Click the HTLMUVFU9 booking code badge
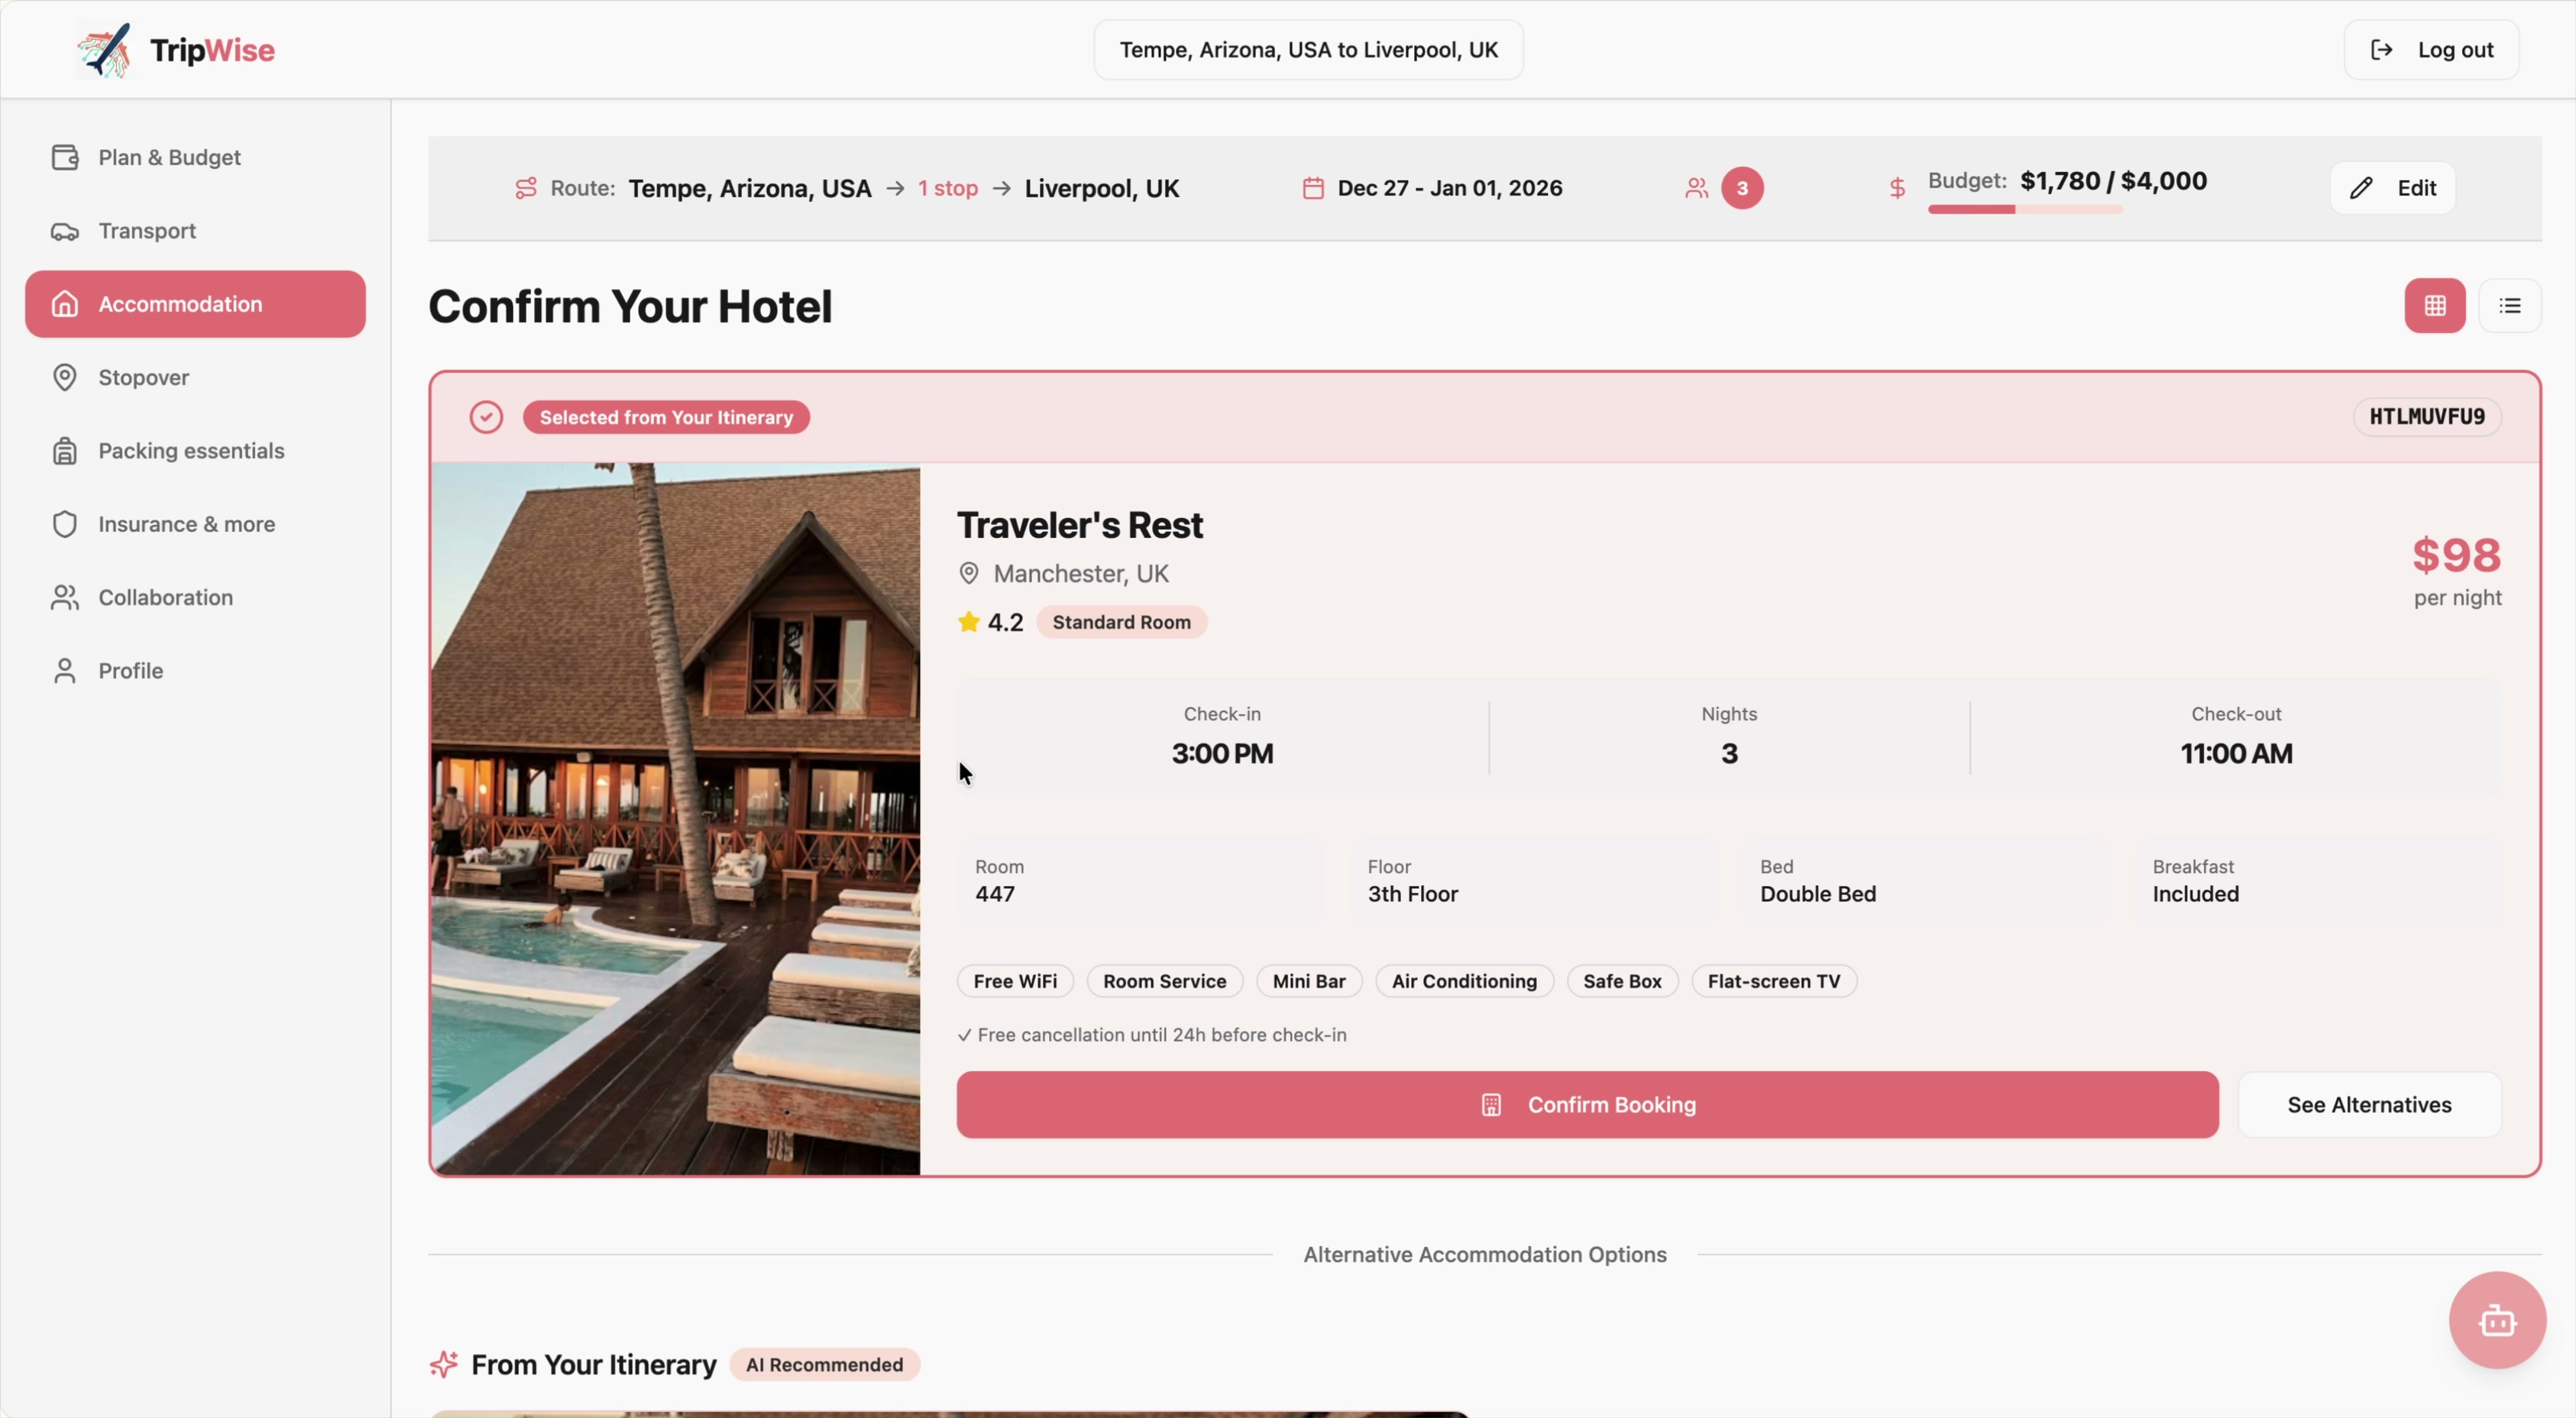 (2427, 417)
